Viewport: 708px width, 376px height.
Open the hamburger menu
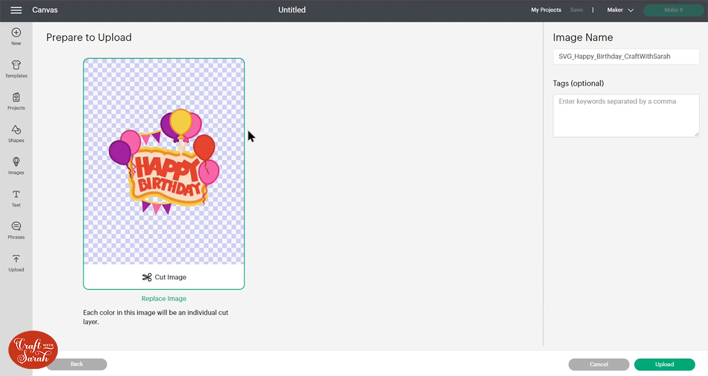point(16,9)
